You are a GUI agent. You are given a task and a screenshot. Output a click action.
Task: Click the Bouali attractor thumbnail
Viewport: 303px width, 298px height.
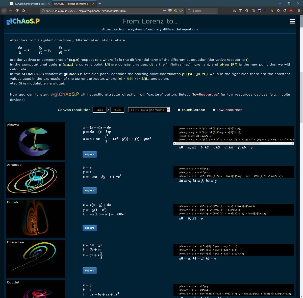click(36, 219)
